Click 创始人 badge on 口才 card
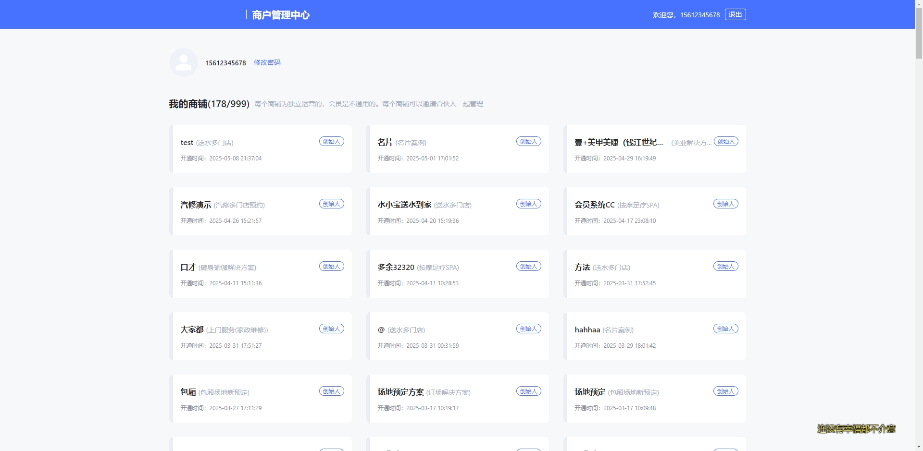Image resolution: width=923 pixels, height=451 pixels. [331, 267]
